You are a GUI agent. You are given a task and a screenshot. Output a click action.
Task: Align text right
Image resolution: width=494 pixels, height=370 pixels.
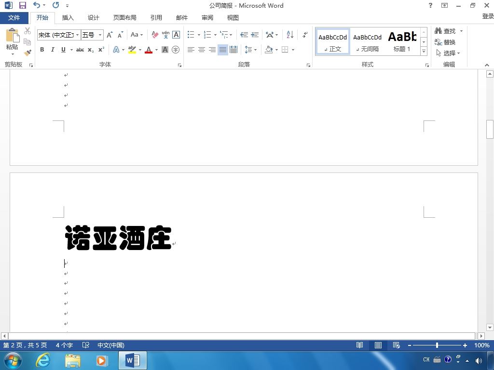coord(212,50)
